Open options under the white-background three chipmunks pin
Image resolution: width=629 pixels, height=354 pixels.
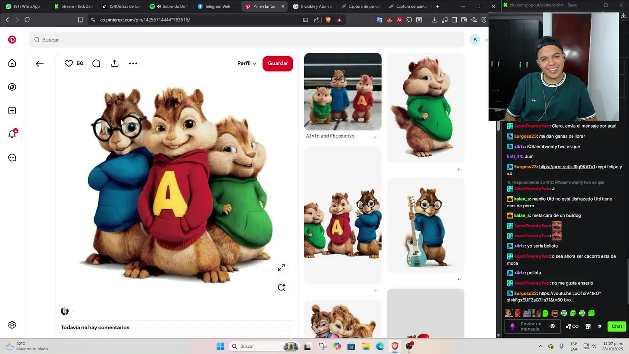coord(375,291)
